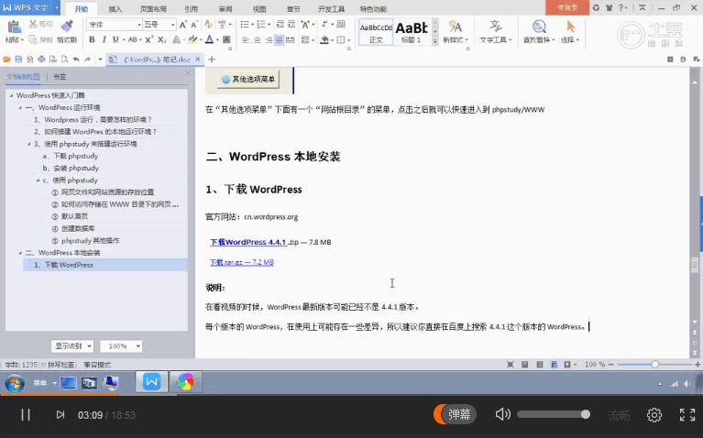This screenshot has width=703, height=438.
Task: Click the clear formatting eraser icon
Action: (208, 24)
